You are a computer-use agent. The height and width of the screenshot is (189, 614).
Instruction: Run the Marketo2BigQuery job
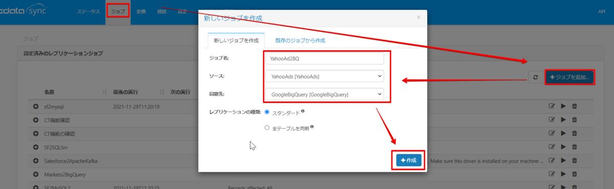[563, 175]
